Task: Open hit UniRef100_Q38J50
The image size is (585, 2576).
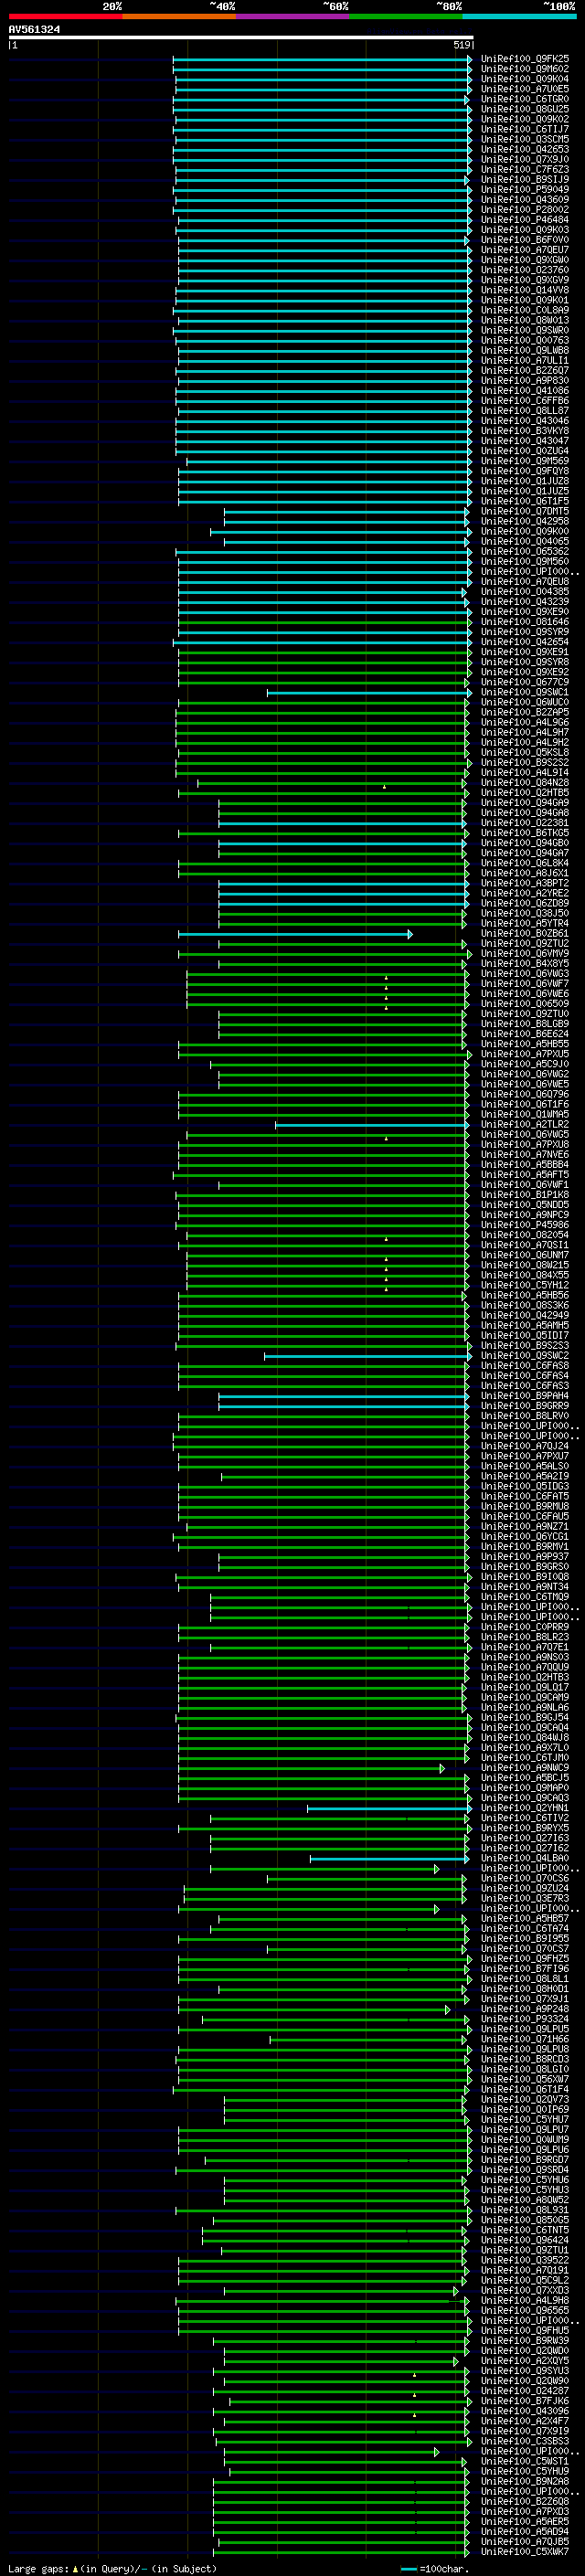Action: (x=525, y=913)
